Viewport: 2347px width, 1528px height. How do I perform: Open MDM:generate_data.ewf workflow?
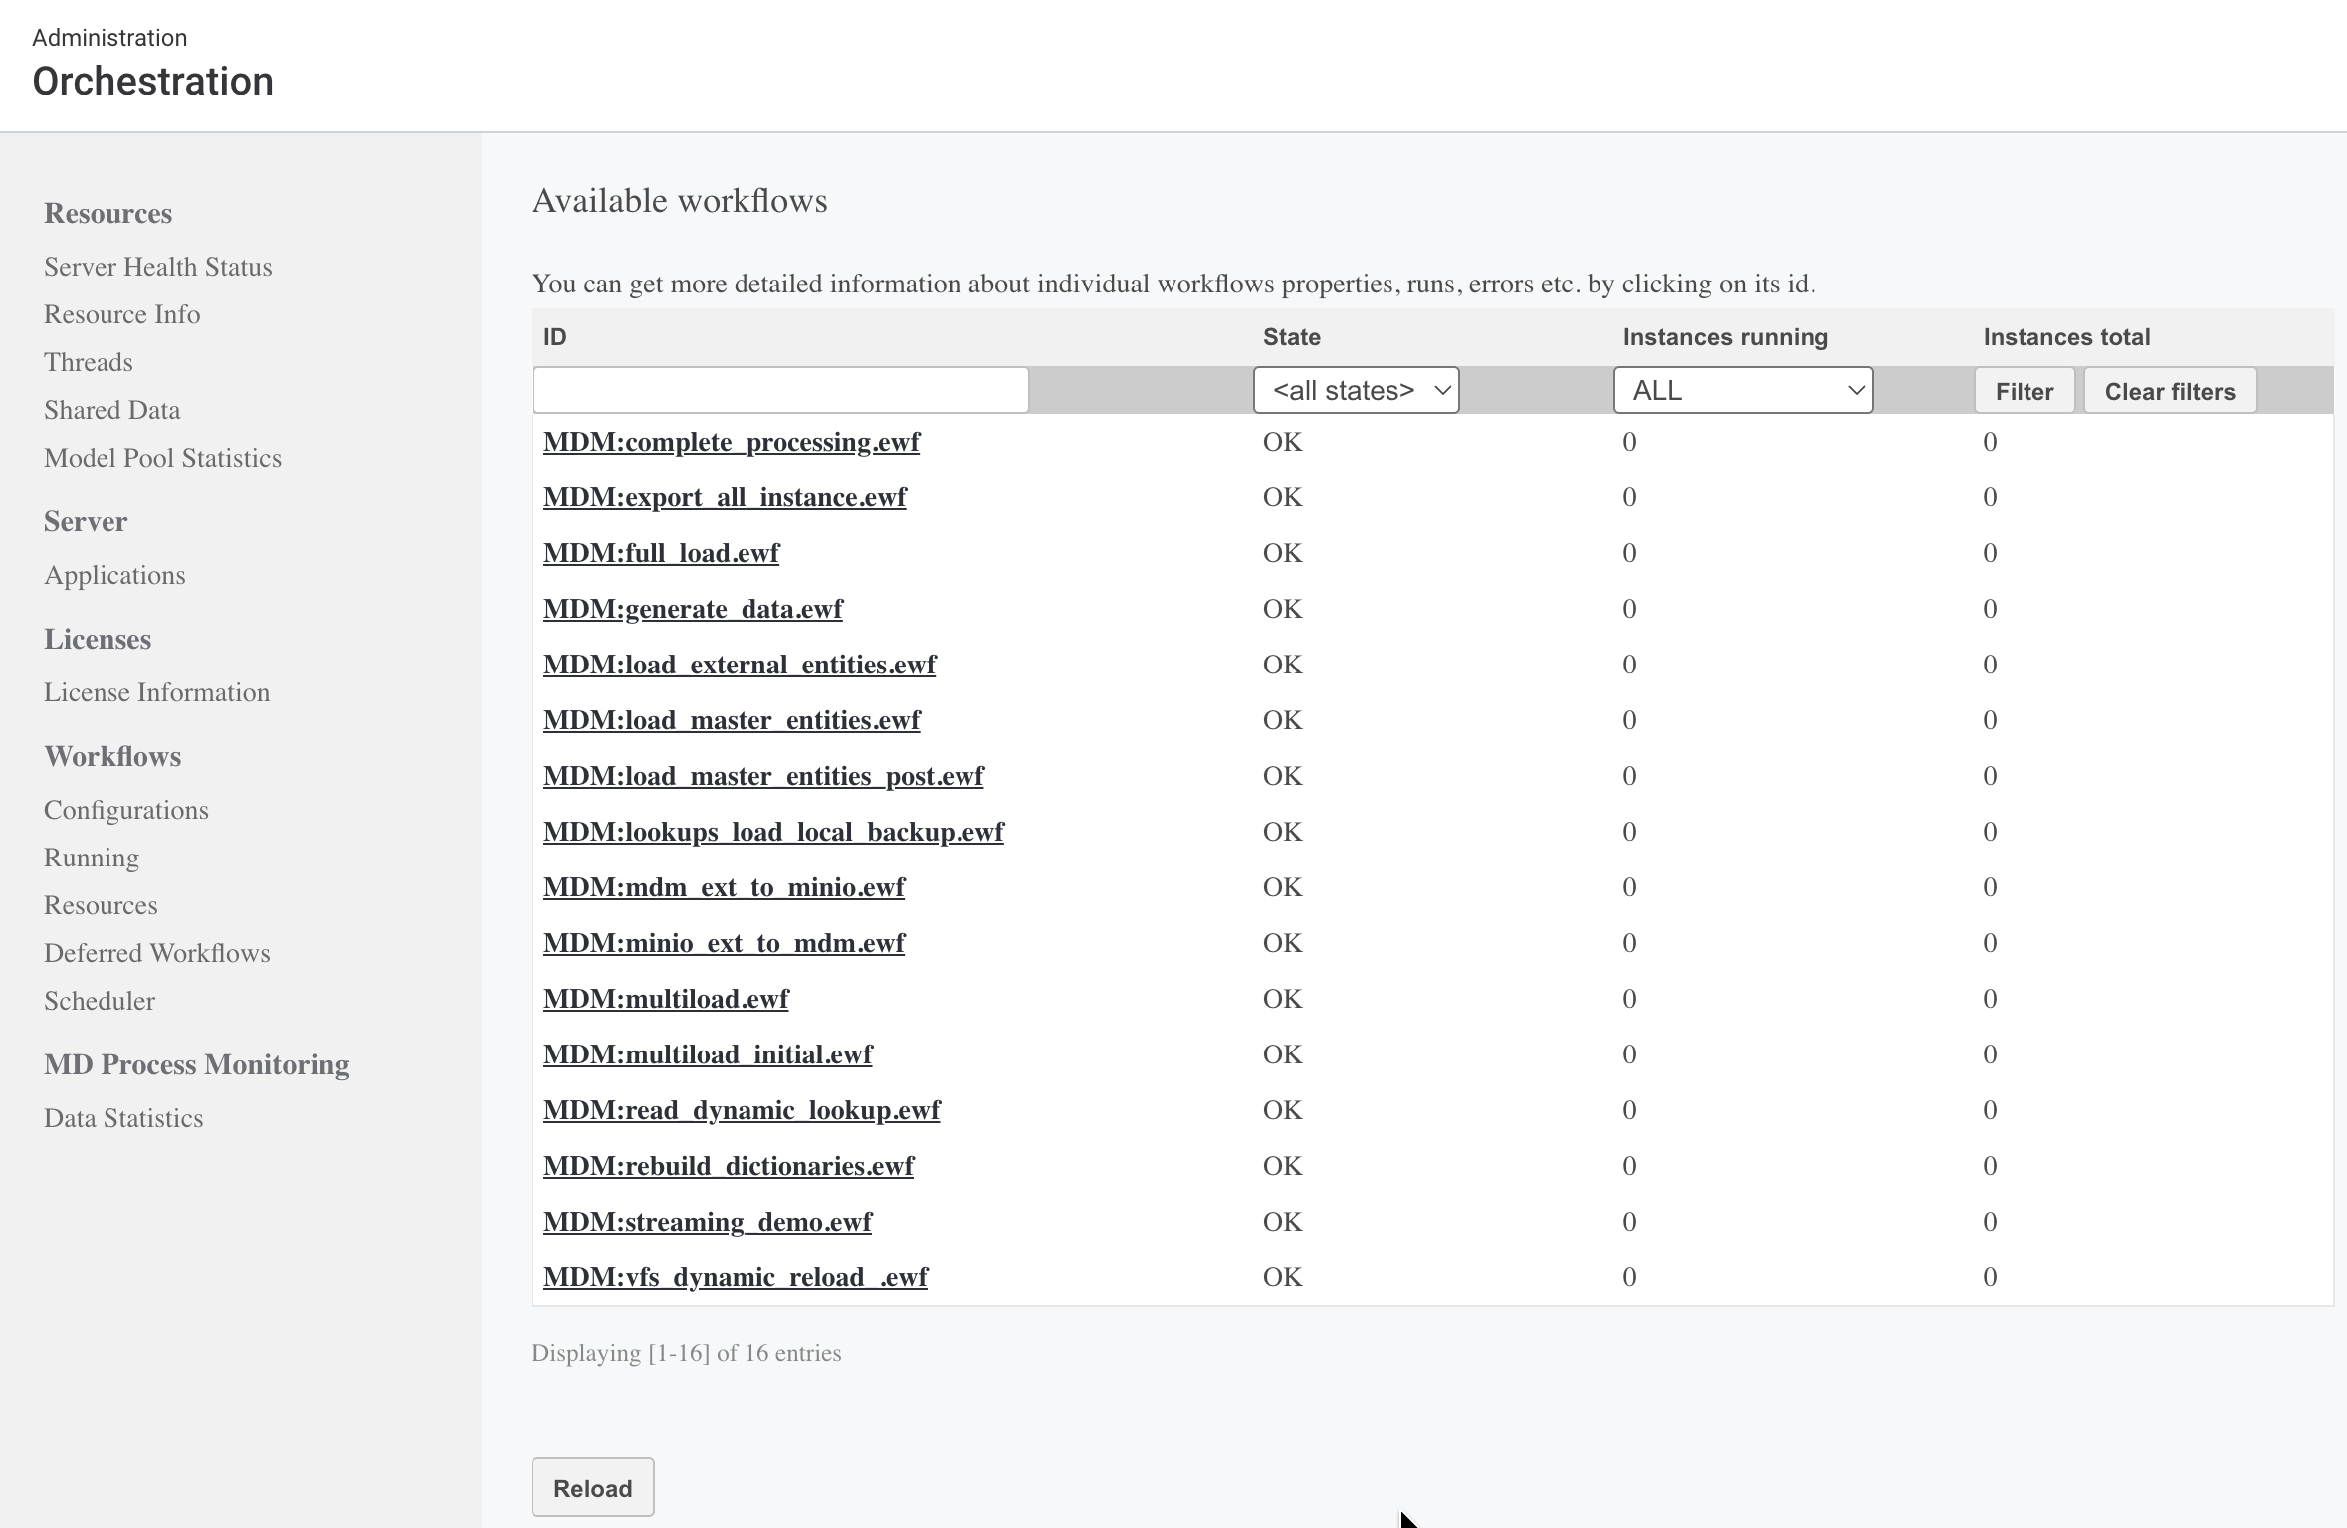(693, 609)
